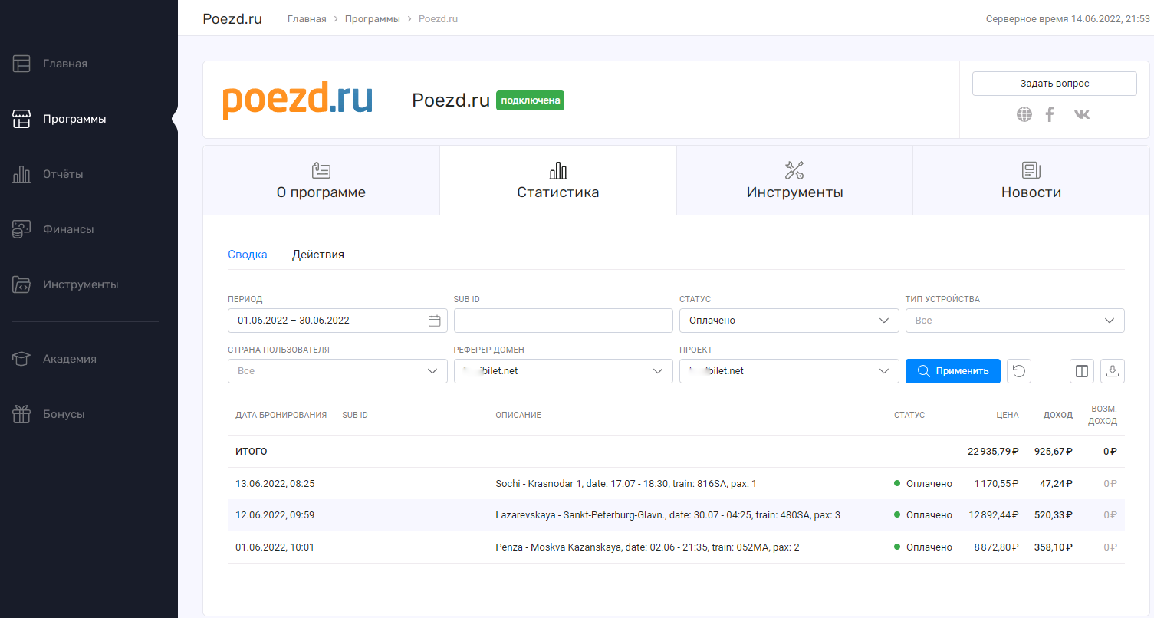
Task: Select the Сводка sub-tab
Action: tap(248, 255)
